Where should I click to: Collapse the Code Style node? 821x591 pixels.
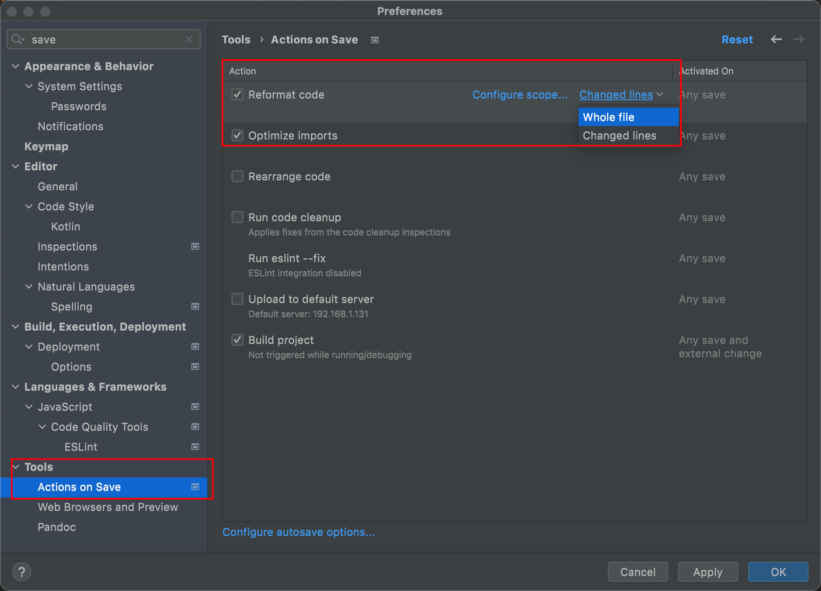tap(29, 206)
